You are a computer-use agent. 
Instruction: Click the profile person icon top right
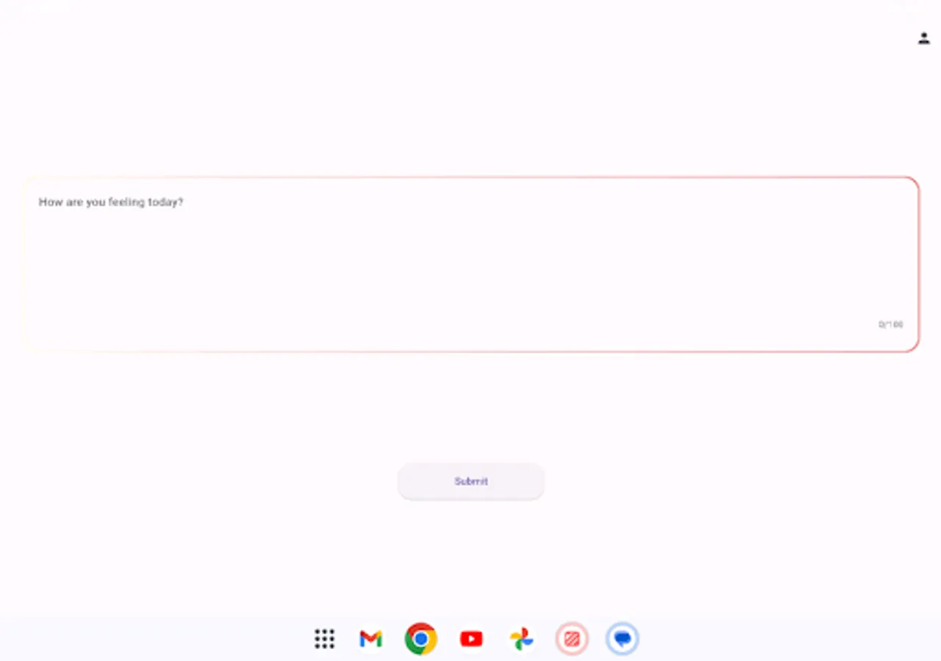923,37
